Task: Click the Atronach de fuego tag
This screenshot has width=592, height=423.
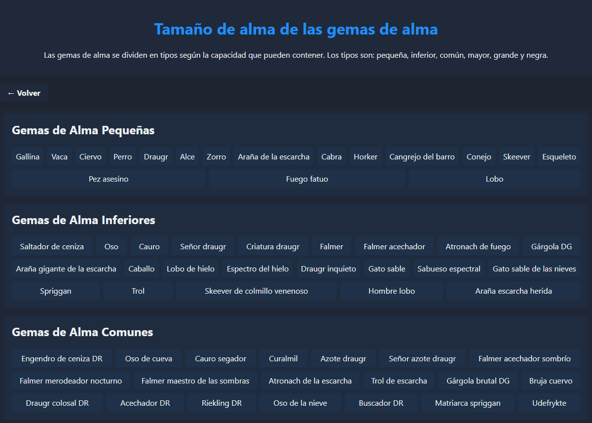Action: pos(478,246)
